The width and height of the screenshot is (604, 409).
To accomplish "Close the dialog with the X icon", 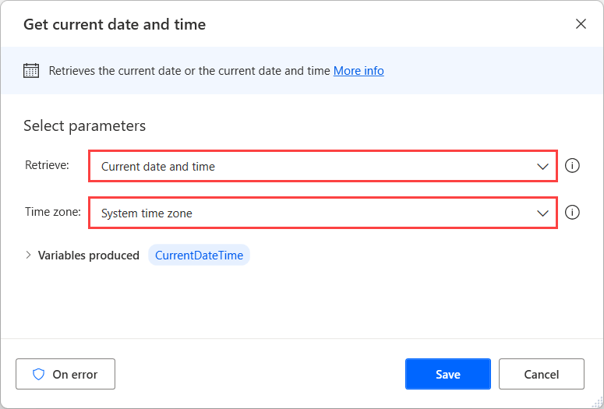I will pyautogui.click(x=581, y=24).
